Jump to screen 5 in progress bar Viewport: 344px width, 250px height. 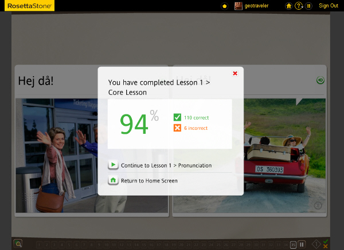tap(69, 245)
